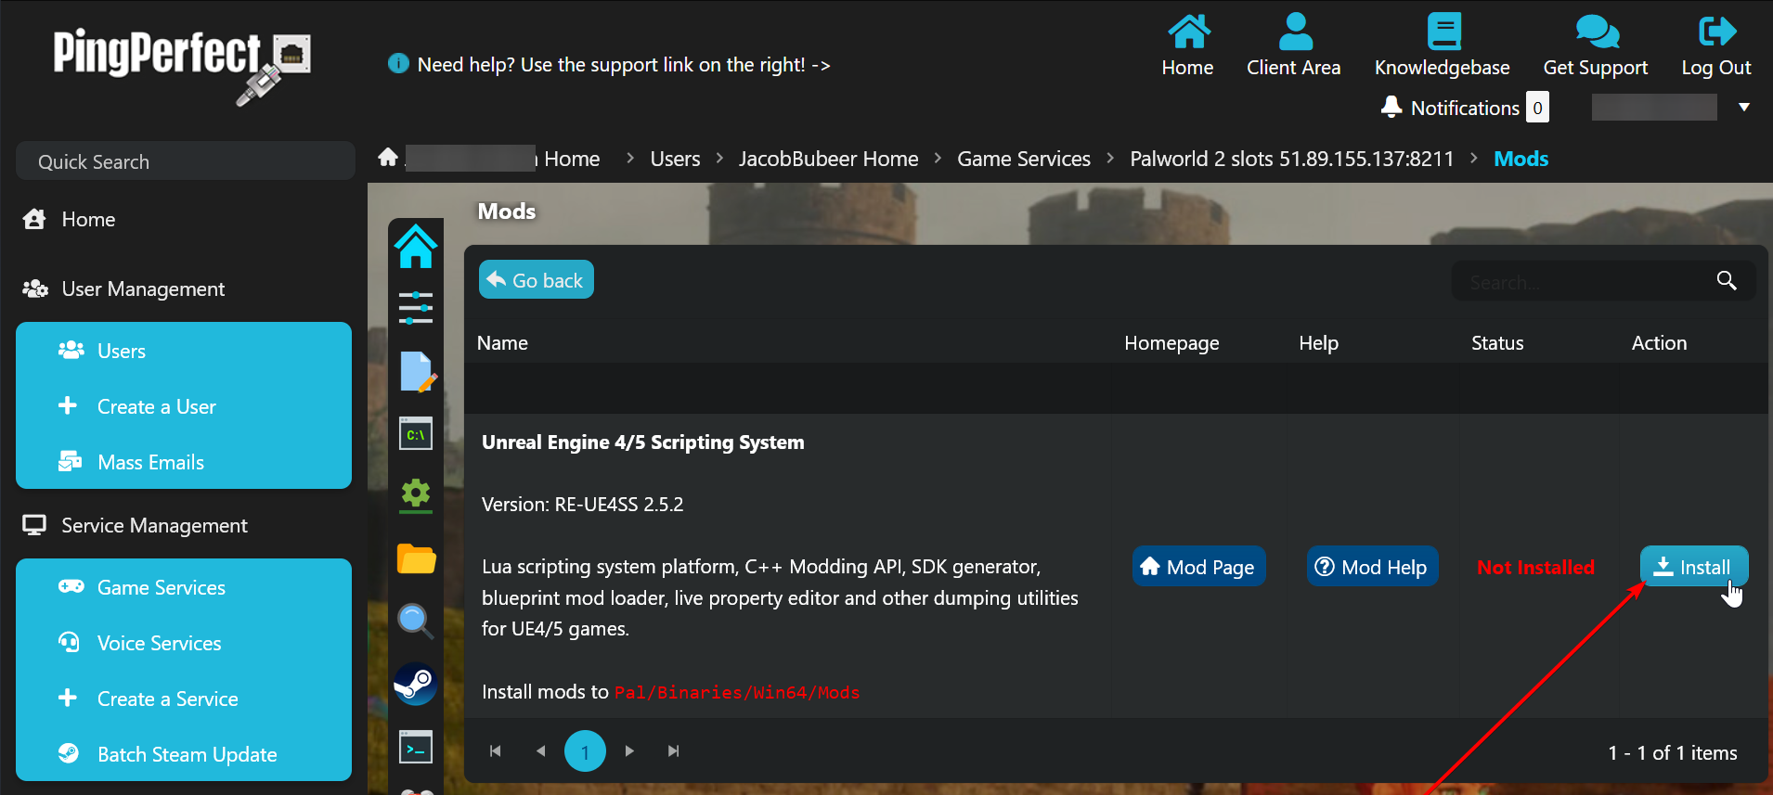The image size is (1773, 795).
Task: Open the sliders configuration icon in vertical toolbar
Action: pyautogui.click(x=415, y=307)
